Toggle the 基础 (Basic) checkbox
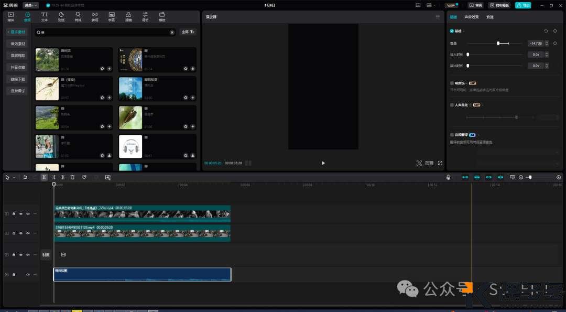This screenshot has width=566, height=312. click(452, 31)
